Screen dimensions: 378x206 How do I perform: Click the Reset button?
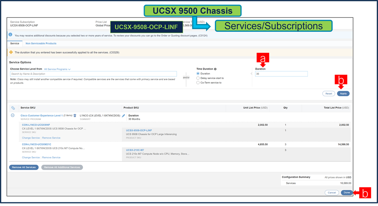click(328, 94)
